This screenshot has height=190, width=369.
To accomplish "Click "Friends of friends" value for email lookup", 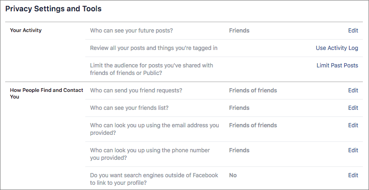I will [253, 125].
